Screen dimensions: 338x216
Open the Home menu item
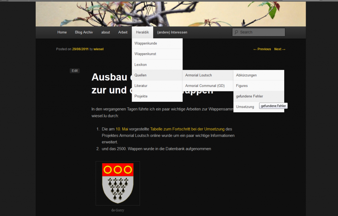click(62, 32)
